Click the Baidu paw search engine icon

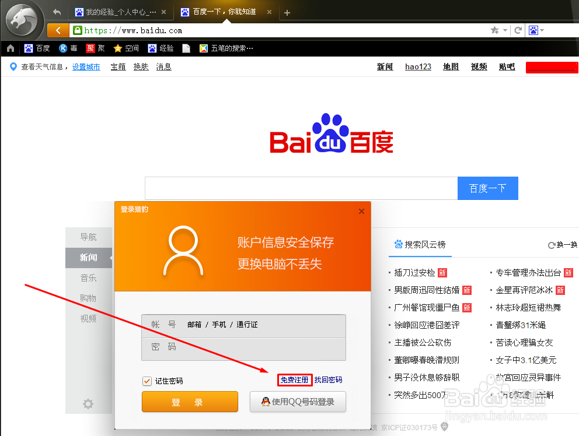pos(533,30)
